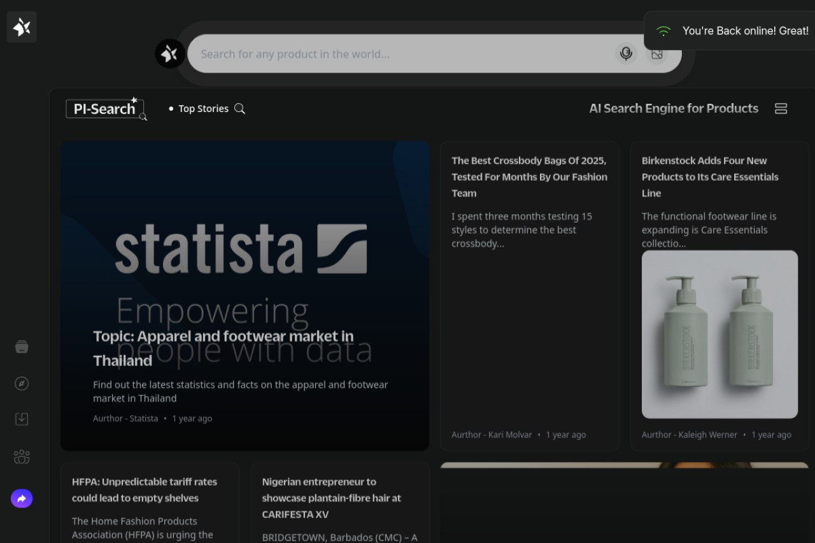Select the Top Stories tab
Image resolution: width=815 pixels, height=543 pixels.
point(203,109)
